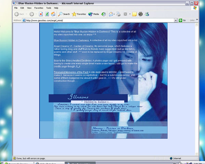205x164 pixels.
Task: Open dropdown arrow next to Mail icon
Action: pyautogui.click(x=114, y=14)
